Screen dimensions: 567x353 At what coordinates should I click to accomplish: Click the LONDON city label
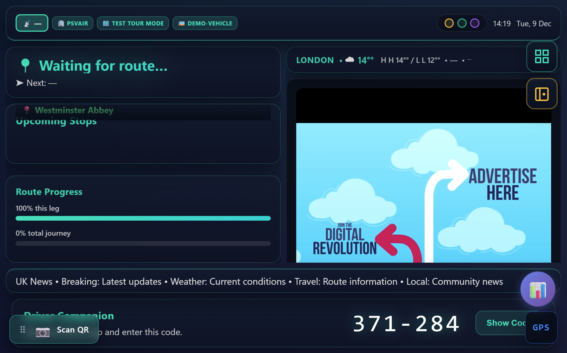coord(315,60)
